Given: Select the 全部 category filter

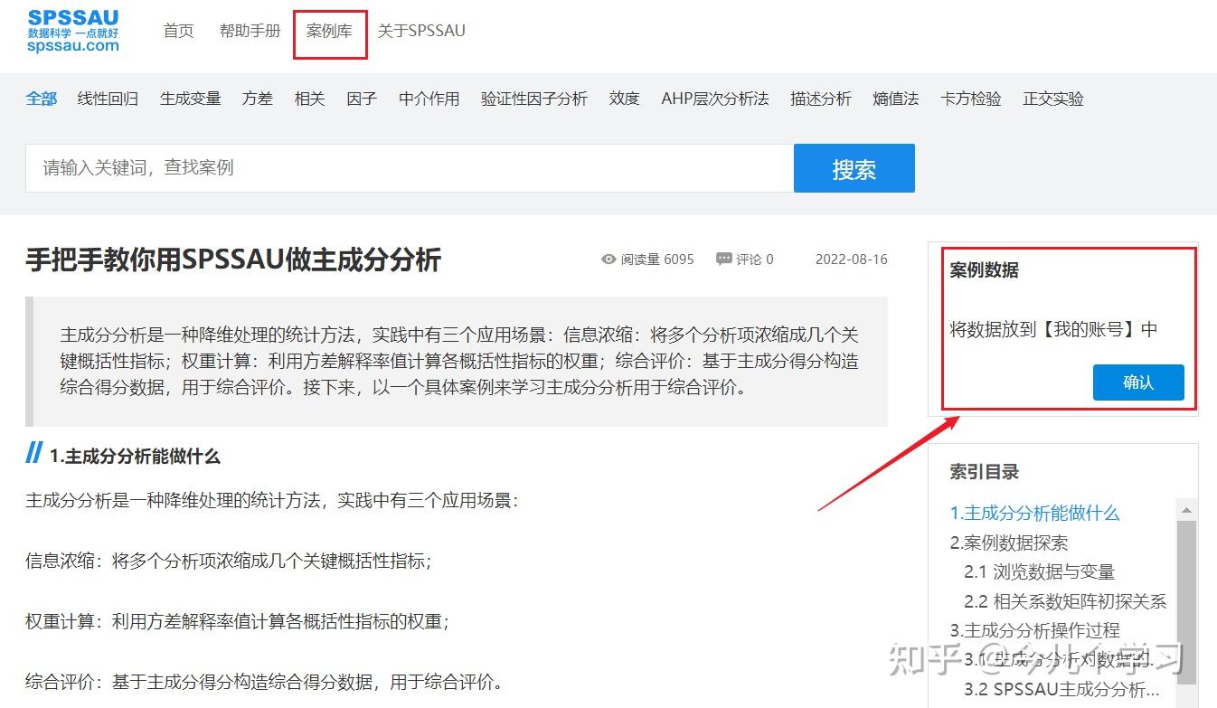Looking at the screenshot, I should [x=41, y=99].
